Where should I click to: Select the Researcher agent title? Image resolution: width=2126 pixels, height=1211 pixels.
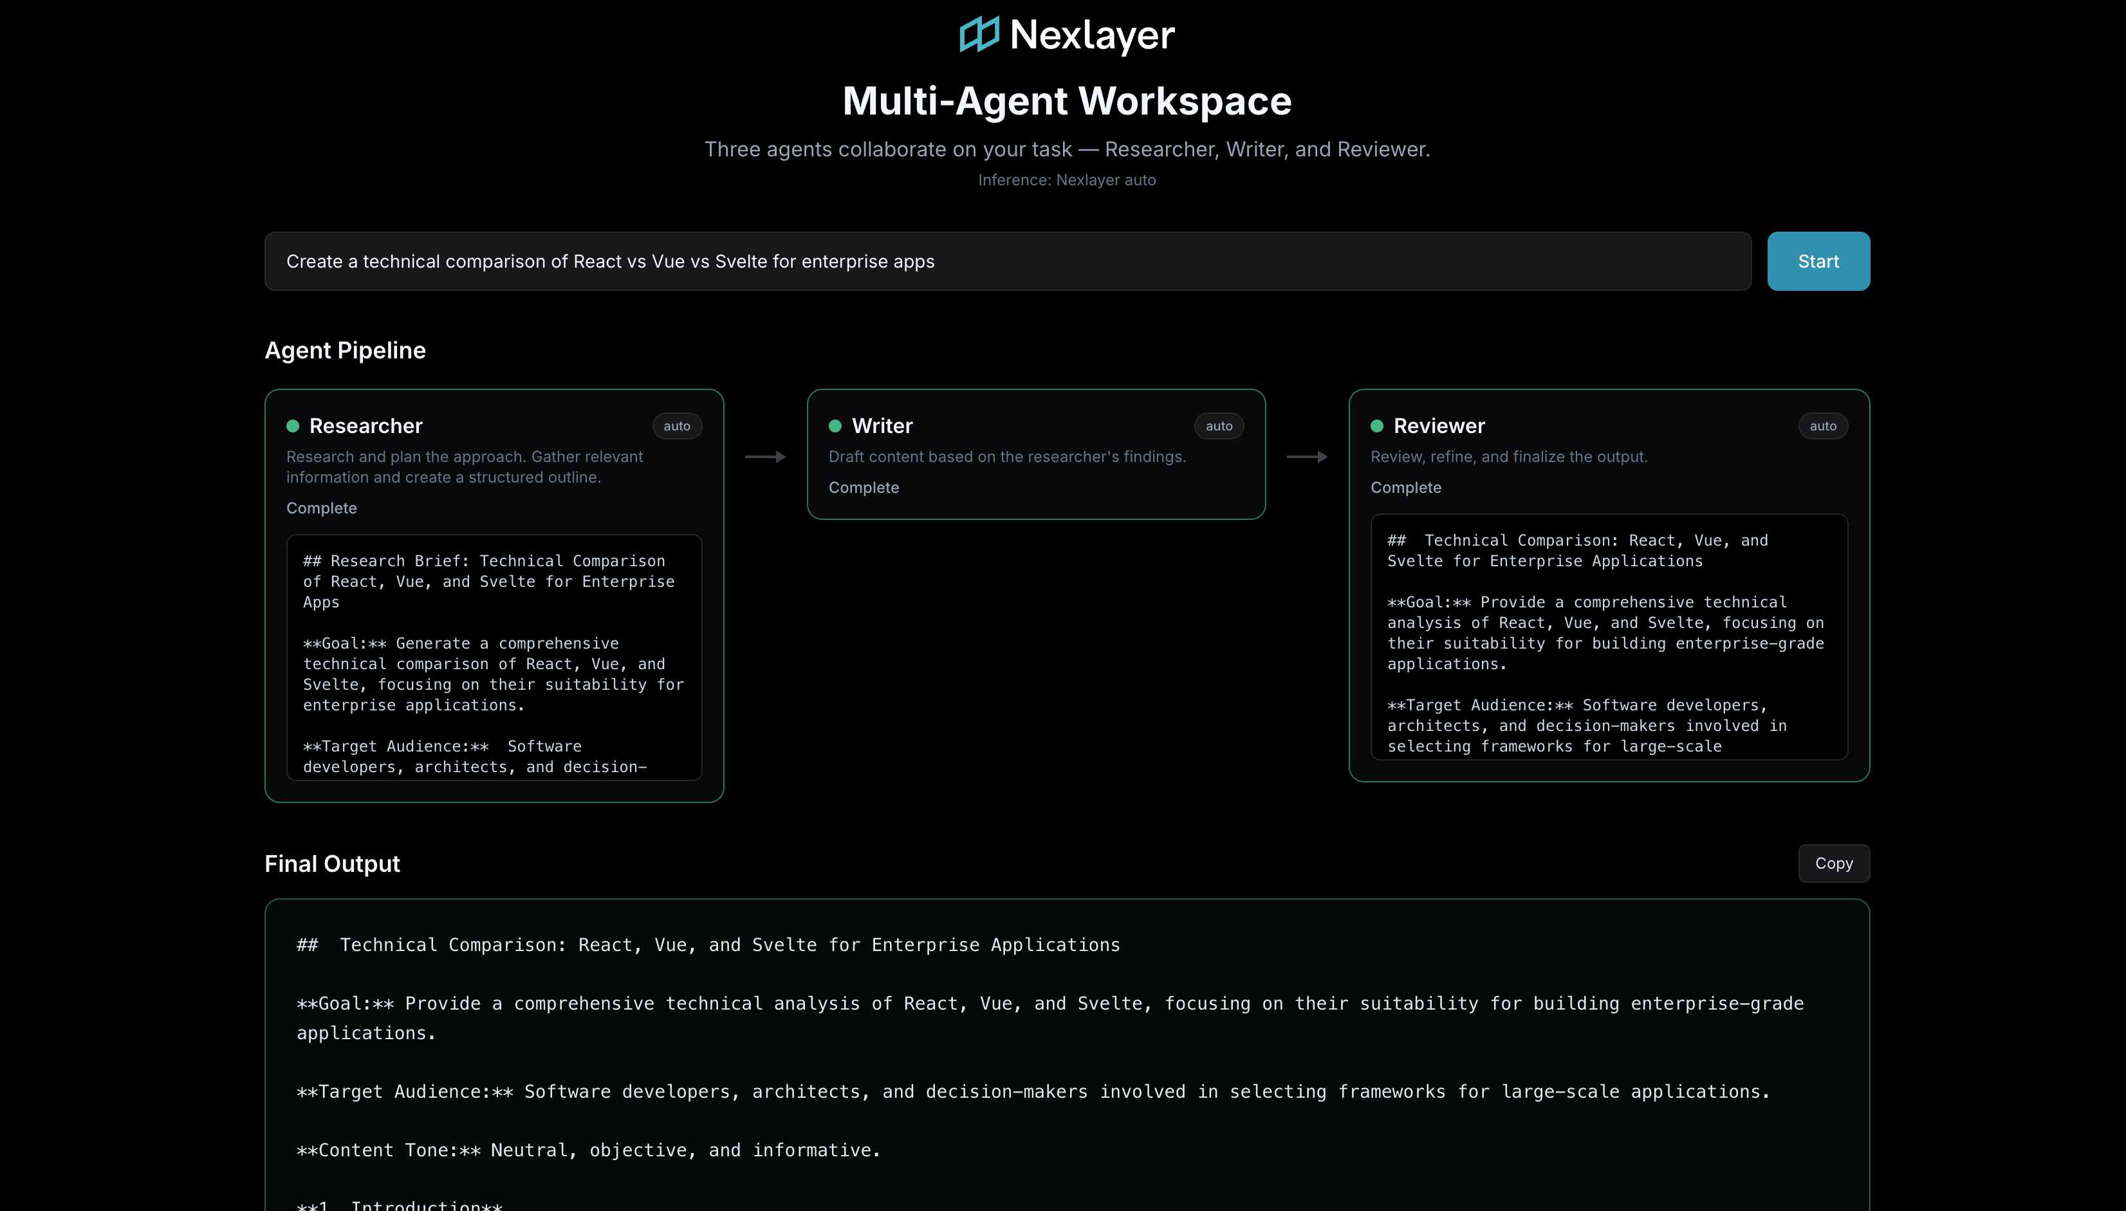[366, 426]
